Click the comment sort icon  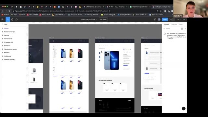point(185,29)
